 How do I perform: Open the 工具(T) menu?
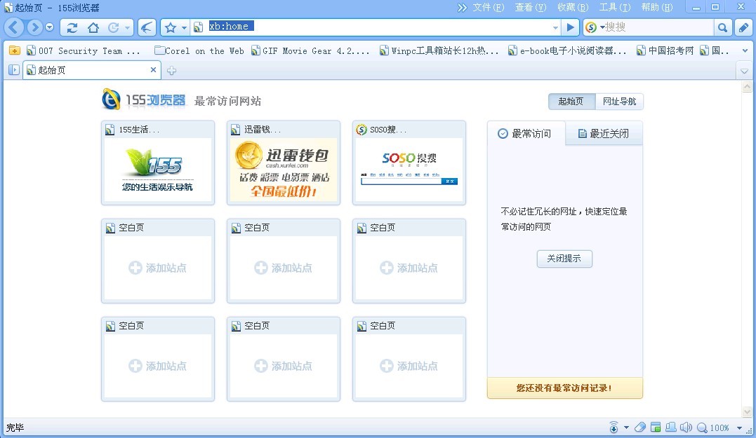click(x=614, y=8)
